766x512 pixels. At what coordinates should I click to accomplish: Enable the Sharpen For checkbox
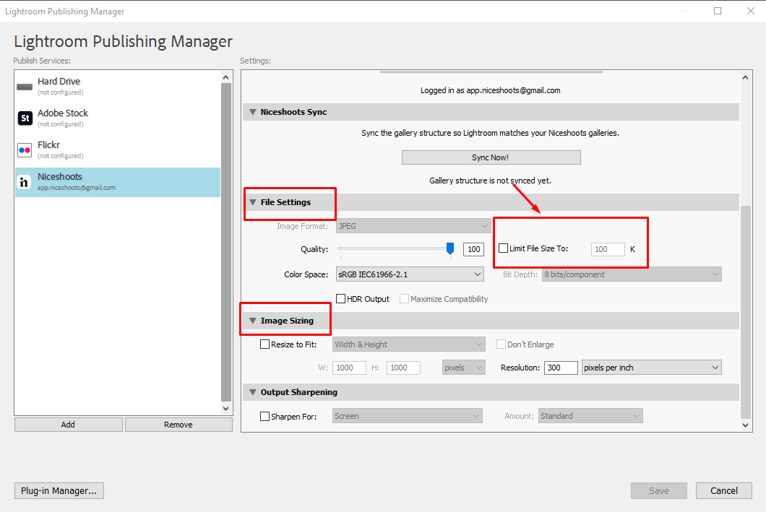264,417
